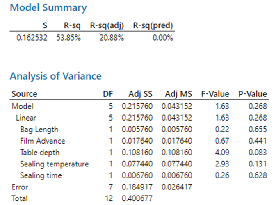Click the S value 0.162532
276x205 pixels.
click(x=31, y=38)
